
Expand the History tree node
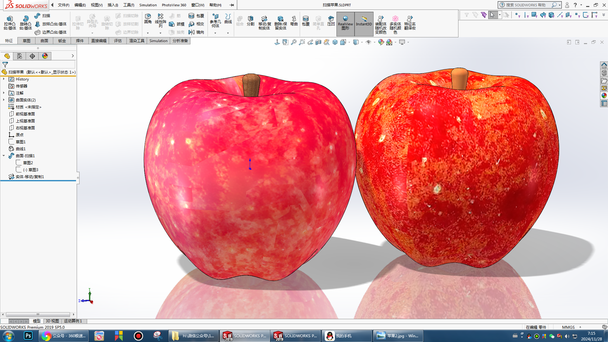click(4, 79)
